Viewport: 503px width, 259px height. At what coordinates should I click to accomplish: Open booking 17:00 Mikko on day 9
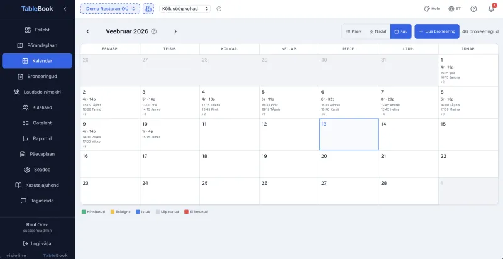point(91,141)
